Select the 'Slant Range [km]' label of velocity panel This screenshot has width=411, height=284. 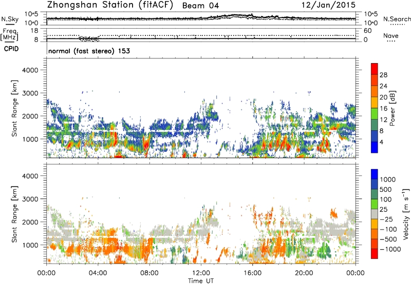coord(14,214)
